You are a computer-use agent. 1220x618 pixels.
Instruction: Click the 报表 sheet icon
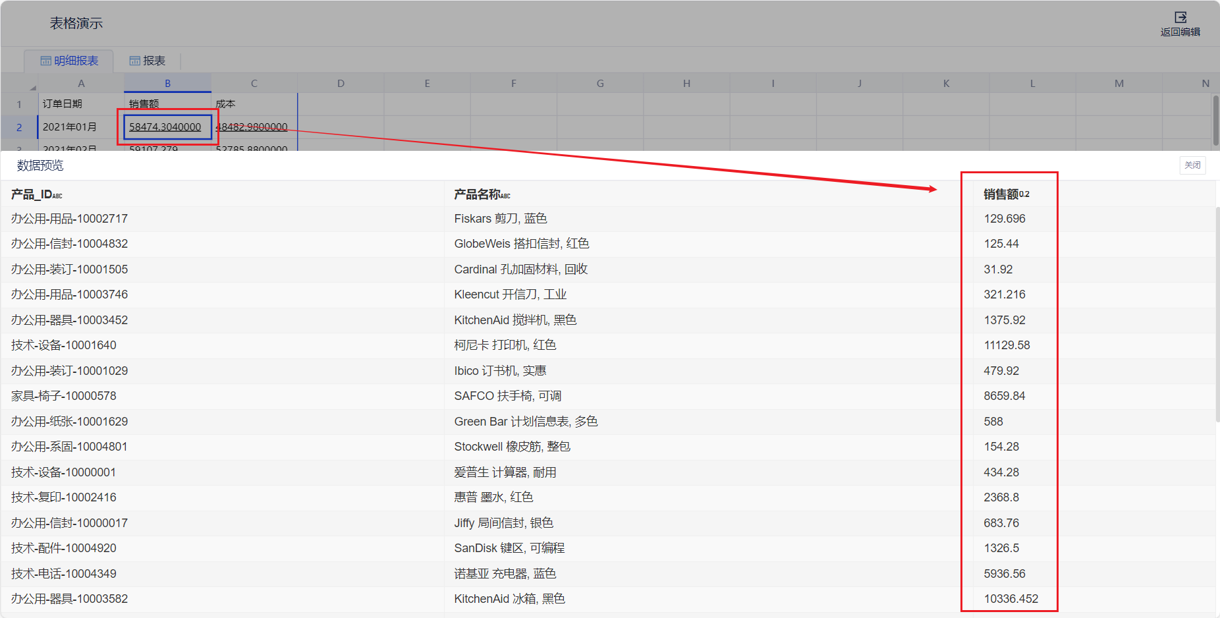click(134, 61)
